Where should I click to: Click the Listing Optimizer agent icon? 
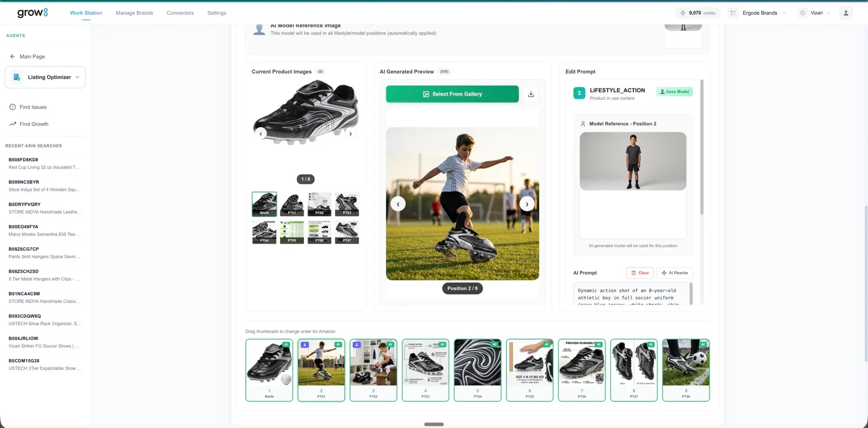point(17,77)
